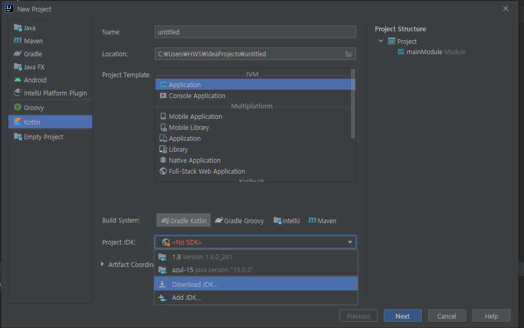Image resolution: width=524 pixels, height=328 pixels.
Task: Select Java FX project type
Action: pyautogui.click(x=50, y=67)
